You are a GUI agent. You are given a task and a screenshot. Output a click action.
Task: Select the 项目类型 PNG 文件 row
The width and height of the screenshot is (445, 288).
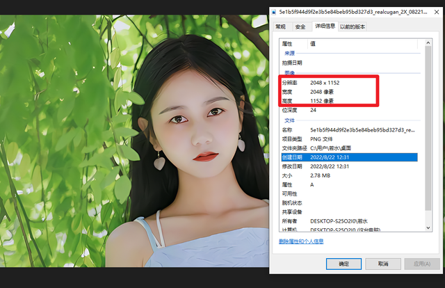click(x=349, y=139)
